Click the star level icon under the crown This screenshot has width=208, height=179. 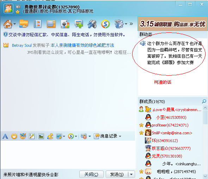(18, 12)
